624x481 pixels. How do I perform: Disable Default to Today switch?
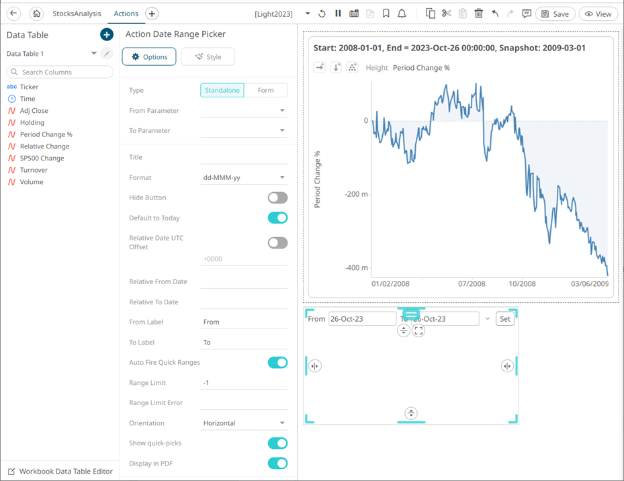coord(277,218)
